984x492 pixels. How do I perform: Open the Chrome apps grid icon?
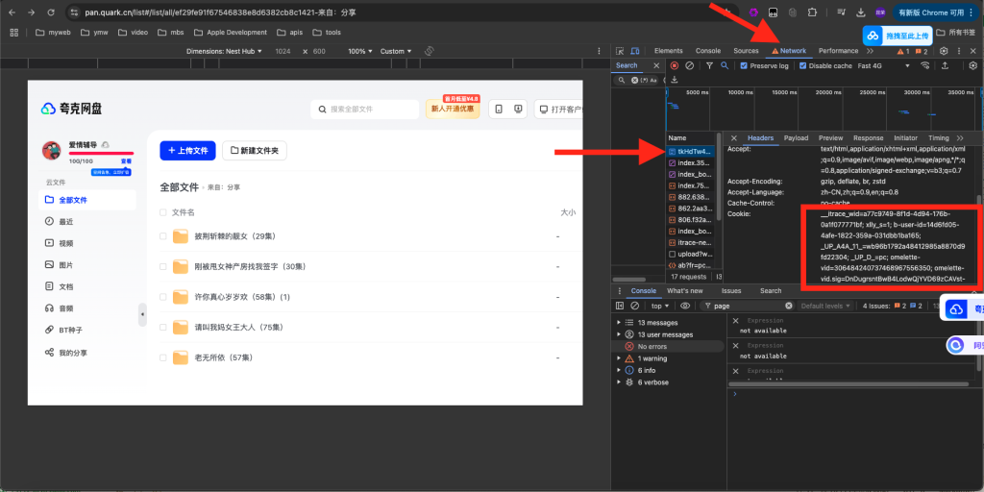coord(14,32)
